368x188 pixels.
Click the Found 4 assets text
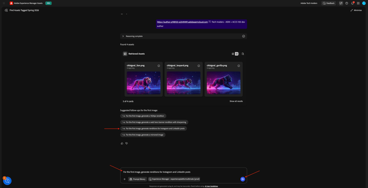click(x=127, y=44)
